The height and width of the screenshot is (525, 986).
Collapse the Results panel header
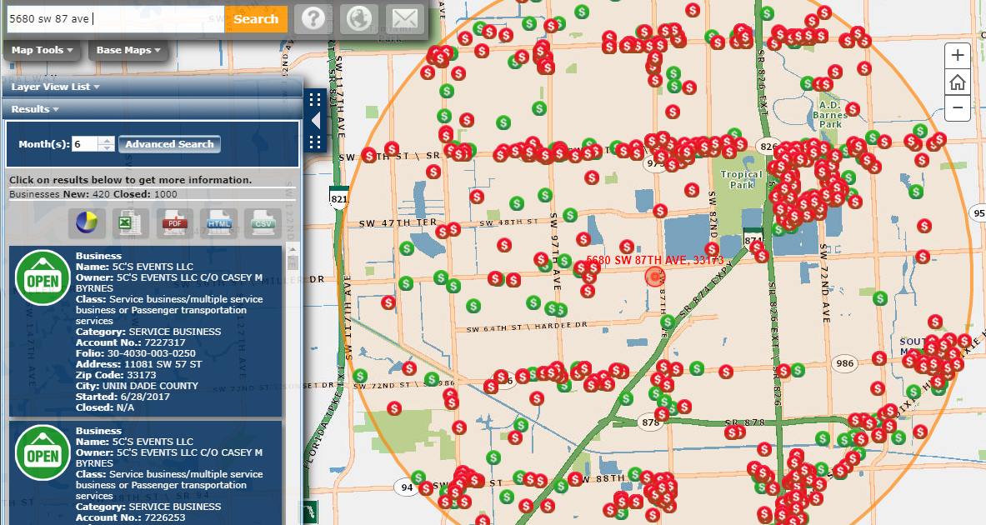34,109
